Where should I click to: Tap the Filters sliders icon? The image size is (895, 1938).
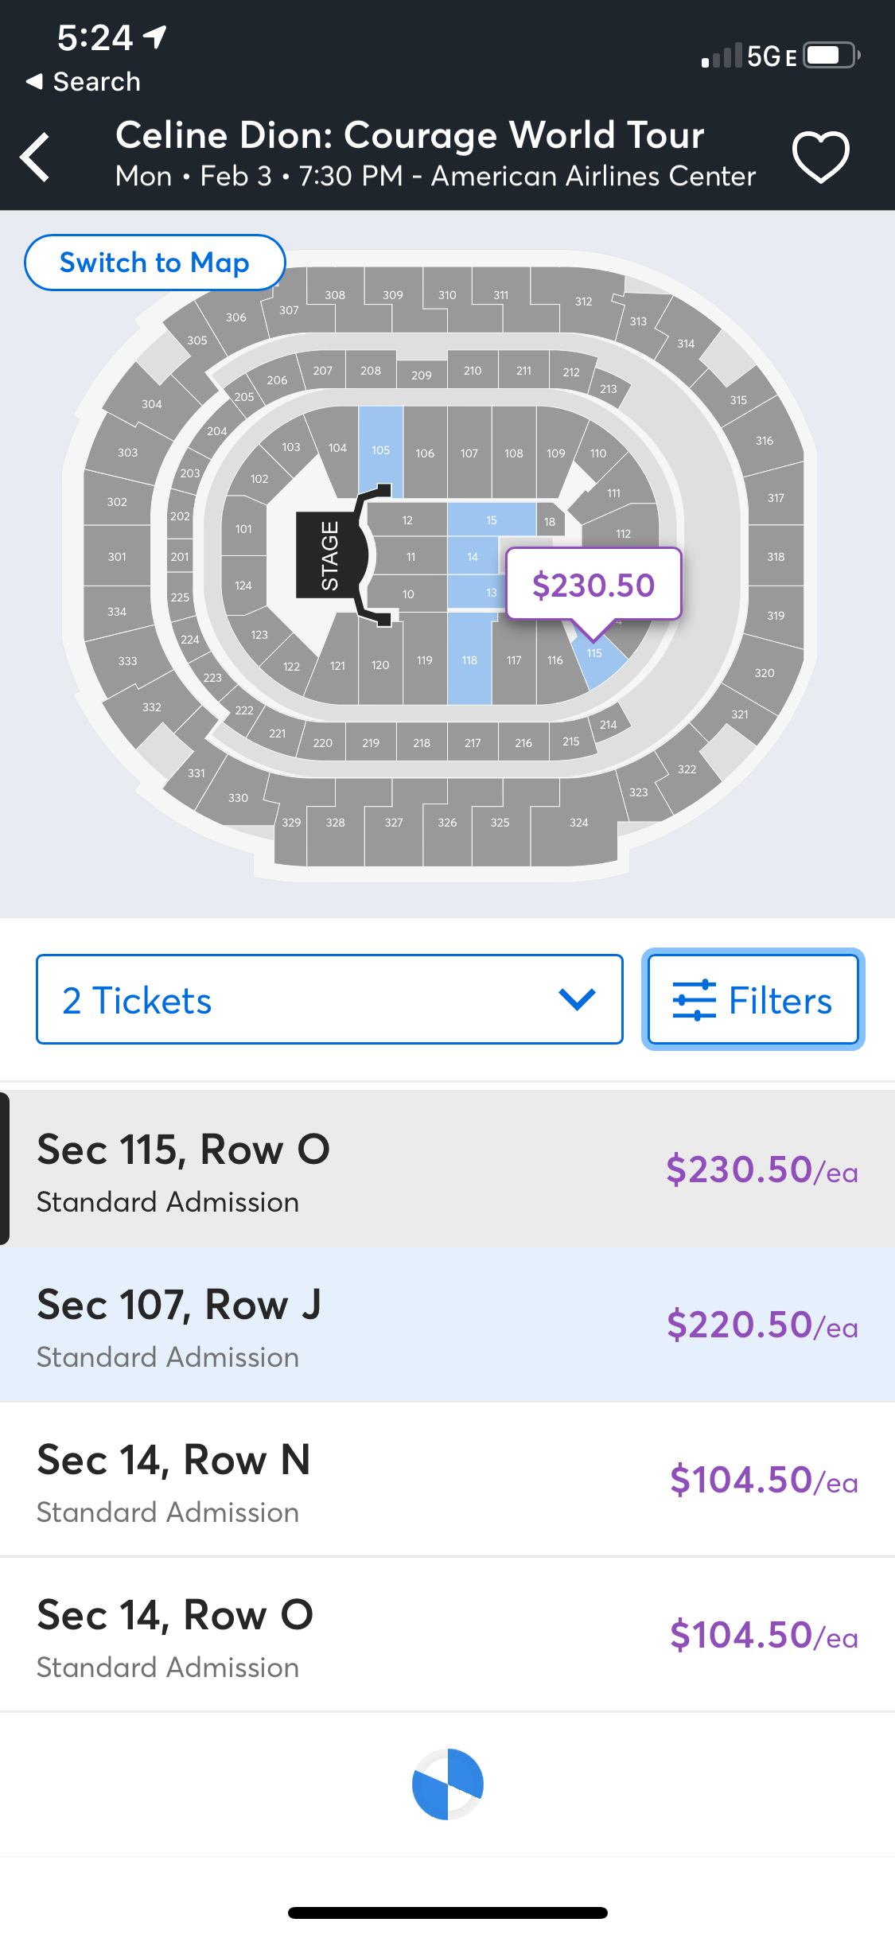point(694,1000)
